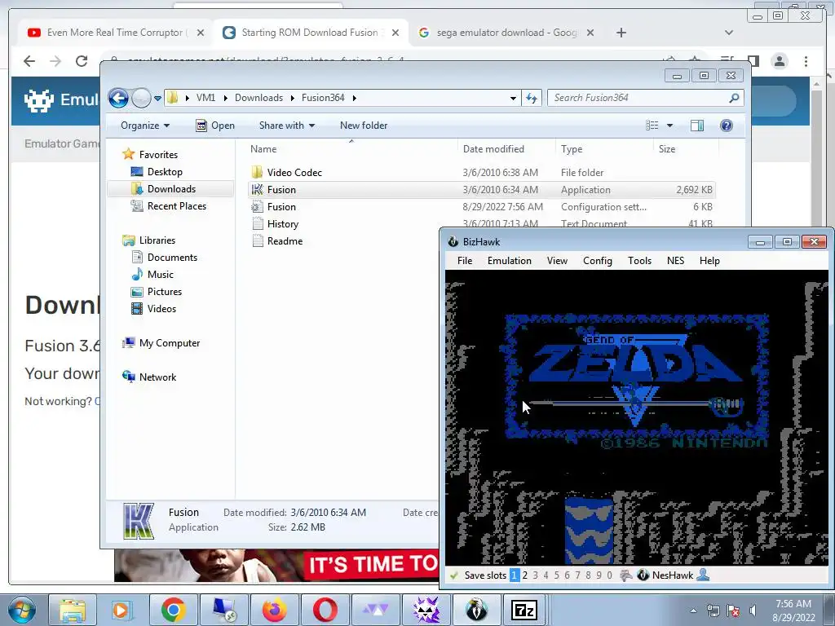Viewport: 835px width, 626px height.
Task: Open recent locations dropdown next to Forward
Action: pos(157,99)
